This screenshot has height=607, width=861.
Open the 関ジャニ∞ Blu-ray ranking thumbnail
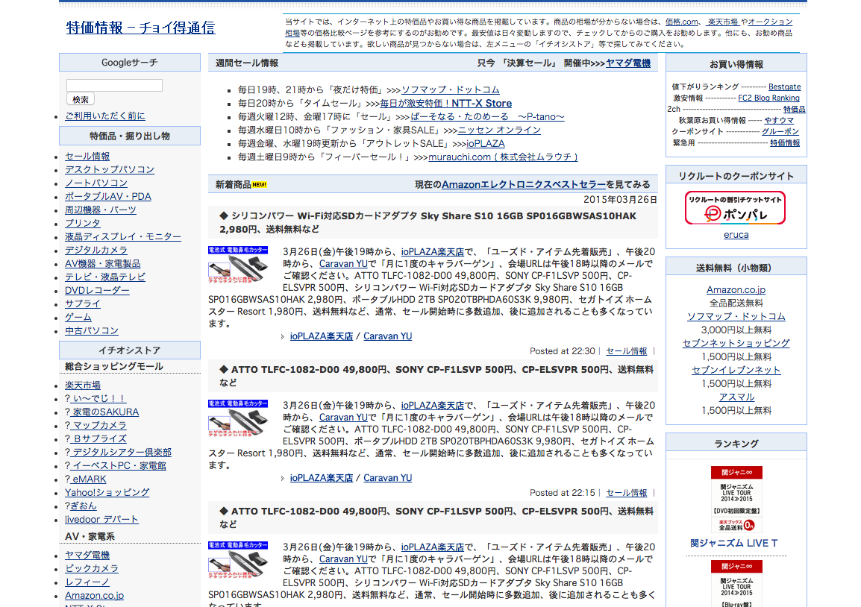point(736,583)
